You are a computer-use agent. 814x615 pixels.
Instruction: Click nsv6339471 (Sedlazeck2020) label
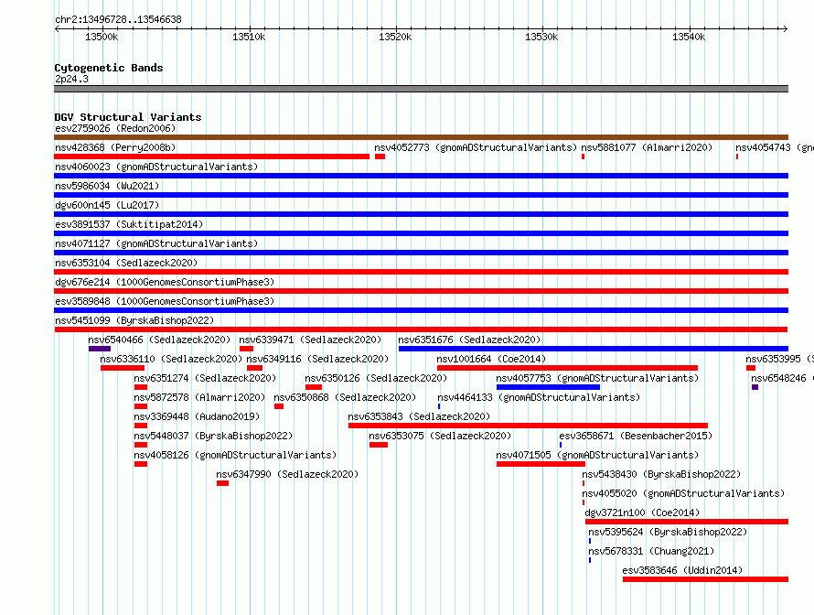[x=310, y=340]
